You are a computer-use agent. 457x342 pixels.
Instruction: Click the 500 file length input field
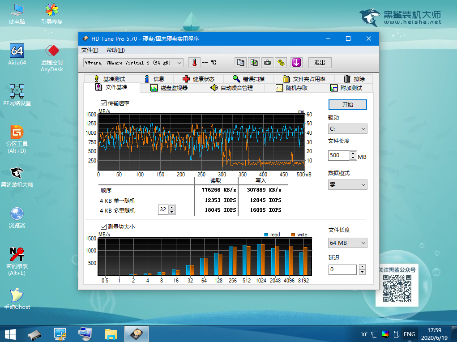tap(338, 155)
